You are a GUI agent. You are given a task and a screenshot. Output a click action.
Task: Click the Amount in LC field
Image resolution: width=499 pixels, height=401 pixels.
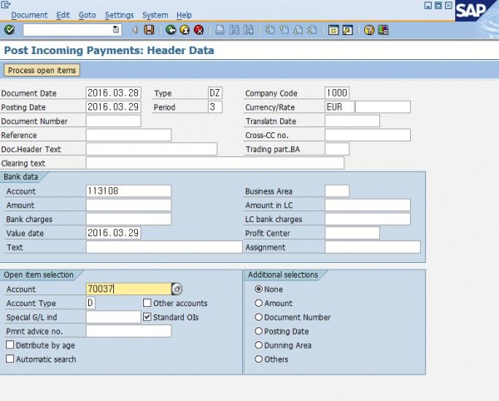pyautogui.click(x=368, y=205)
